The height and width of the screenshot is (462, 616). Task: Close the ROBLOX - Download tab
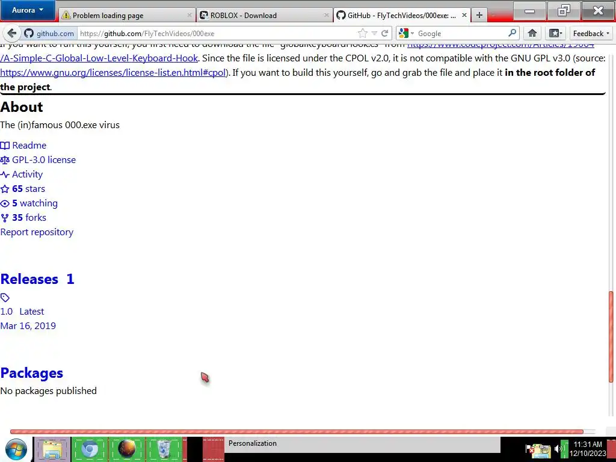(327, 15)
